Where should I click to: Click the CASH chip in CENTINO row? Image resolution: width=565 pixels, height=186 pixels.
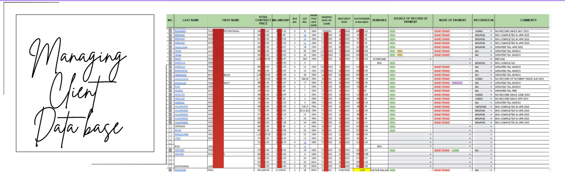(455, 150)
